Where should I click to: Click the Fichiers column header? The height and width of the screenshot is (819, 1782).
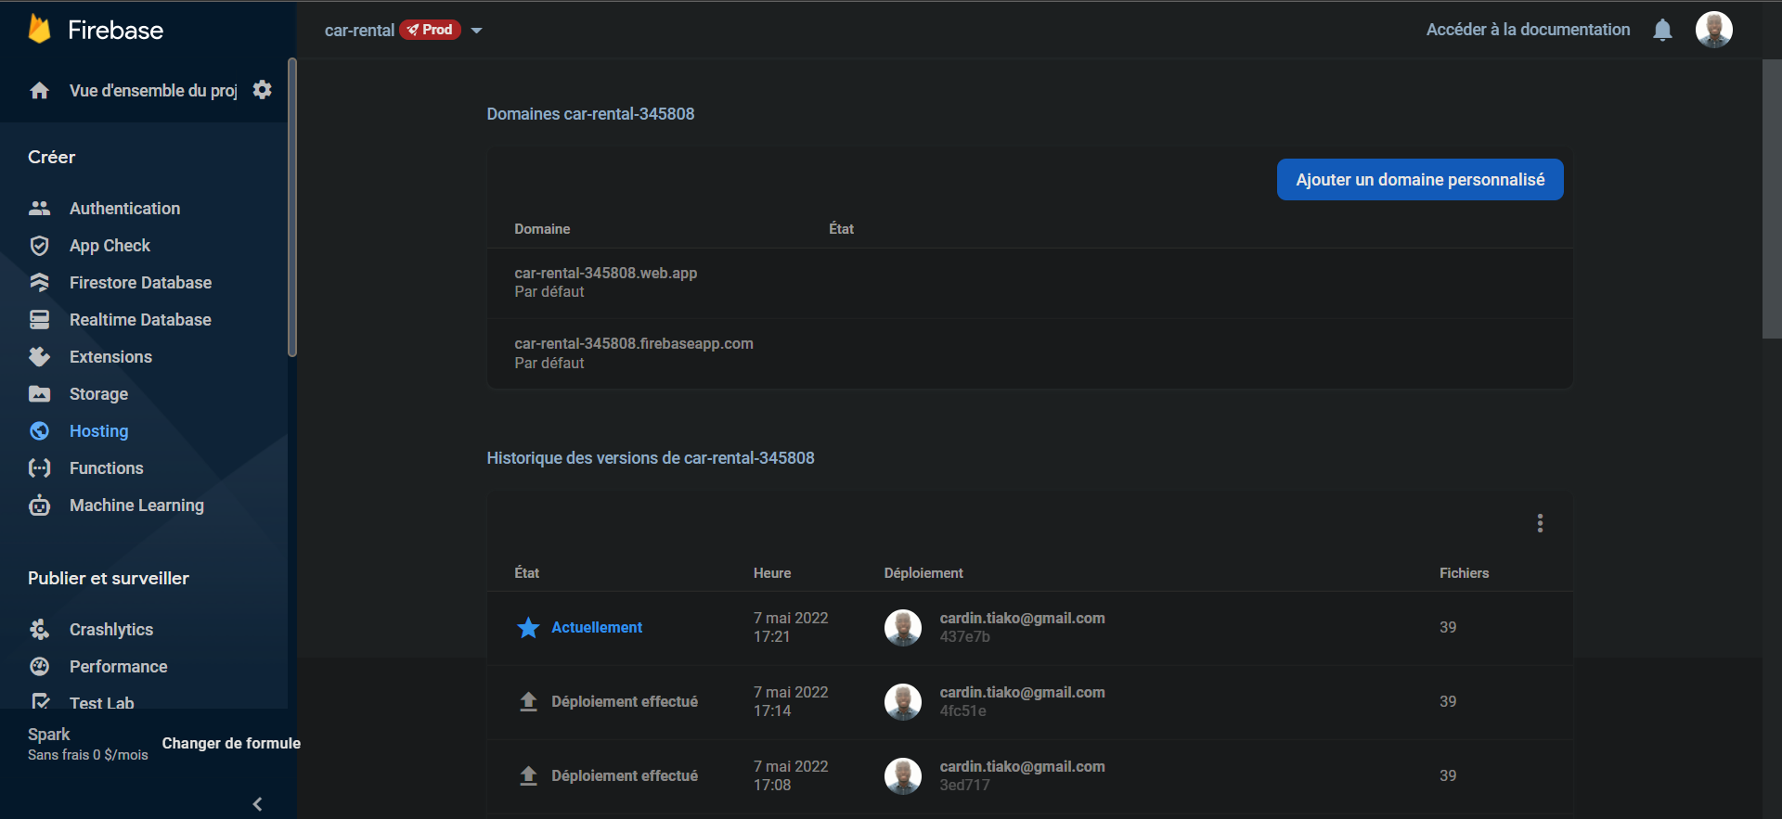pyautogui.click(x=1464, y=573)
